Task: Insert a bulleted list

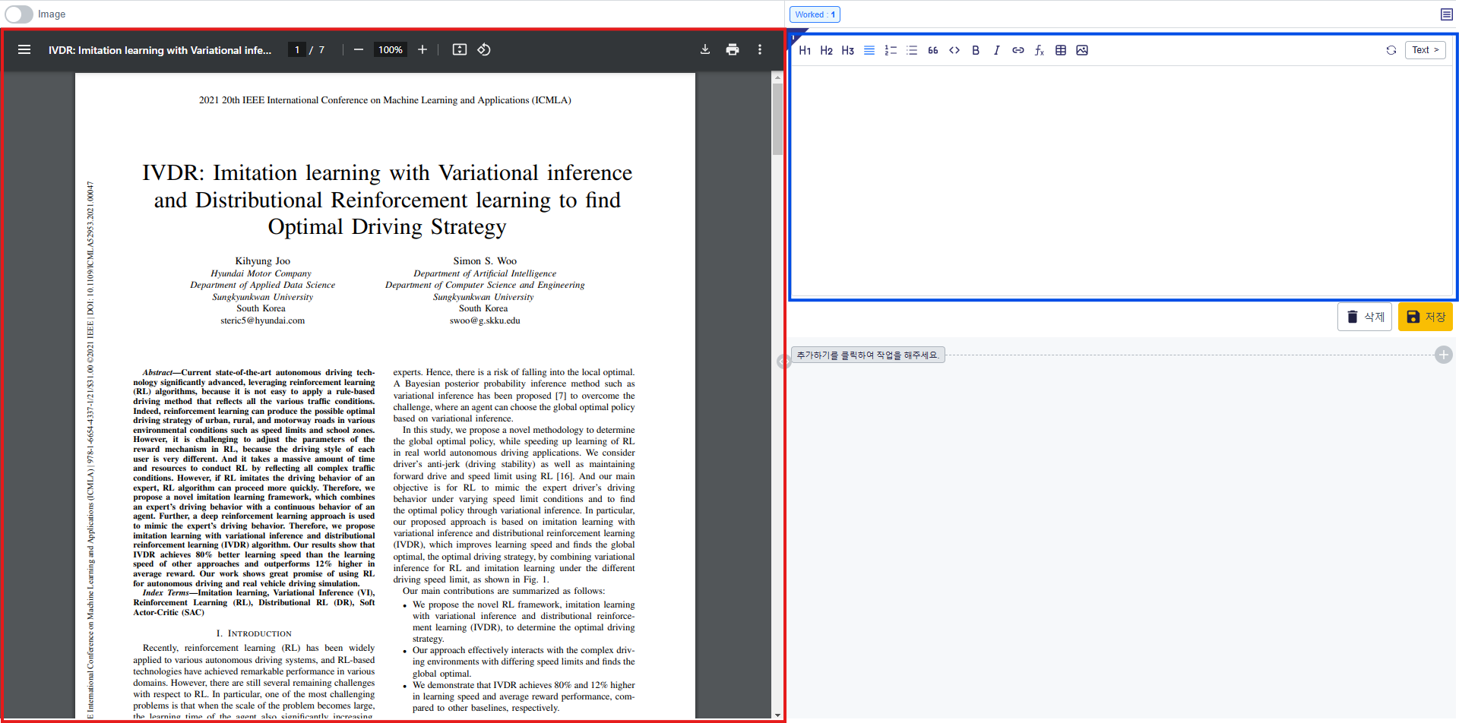Action: 912,50
